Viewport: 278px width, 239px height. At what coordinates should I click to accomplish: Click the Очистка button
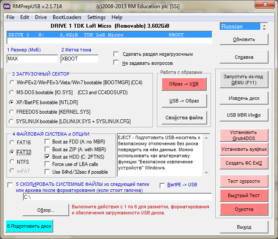pos(244,209)
